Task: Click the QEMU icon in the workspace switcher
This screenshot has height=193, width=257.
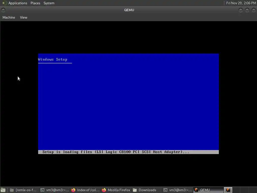Action: point(228,190)
